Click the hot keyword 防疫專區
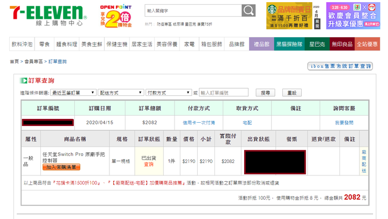Viewport: 388px width, 219px height. [x=164, y=24]
